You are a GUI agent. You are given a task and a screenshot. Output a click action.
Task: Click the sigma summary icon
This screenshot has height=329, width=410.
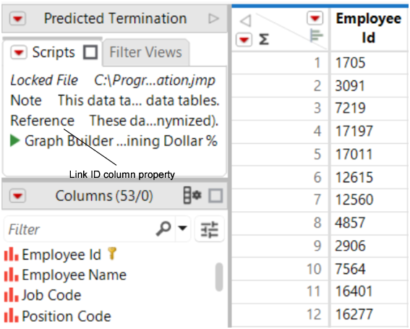pyautogui.click(x=263, y=40)
